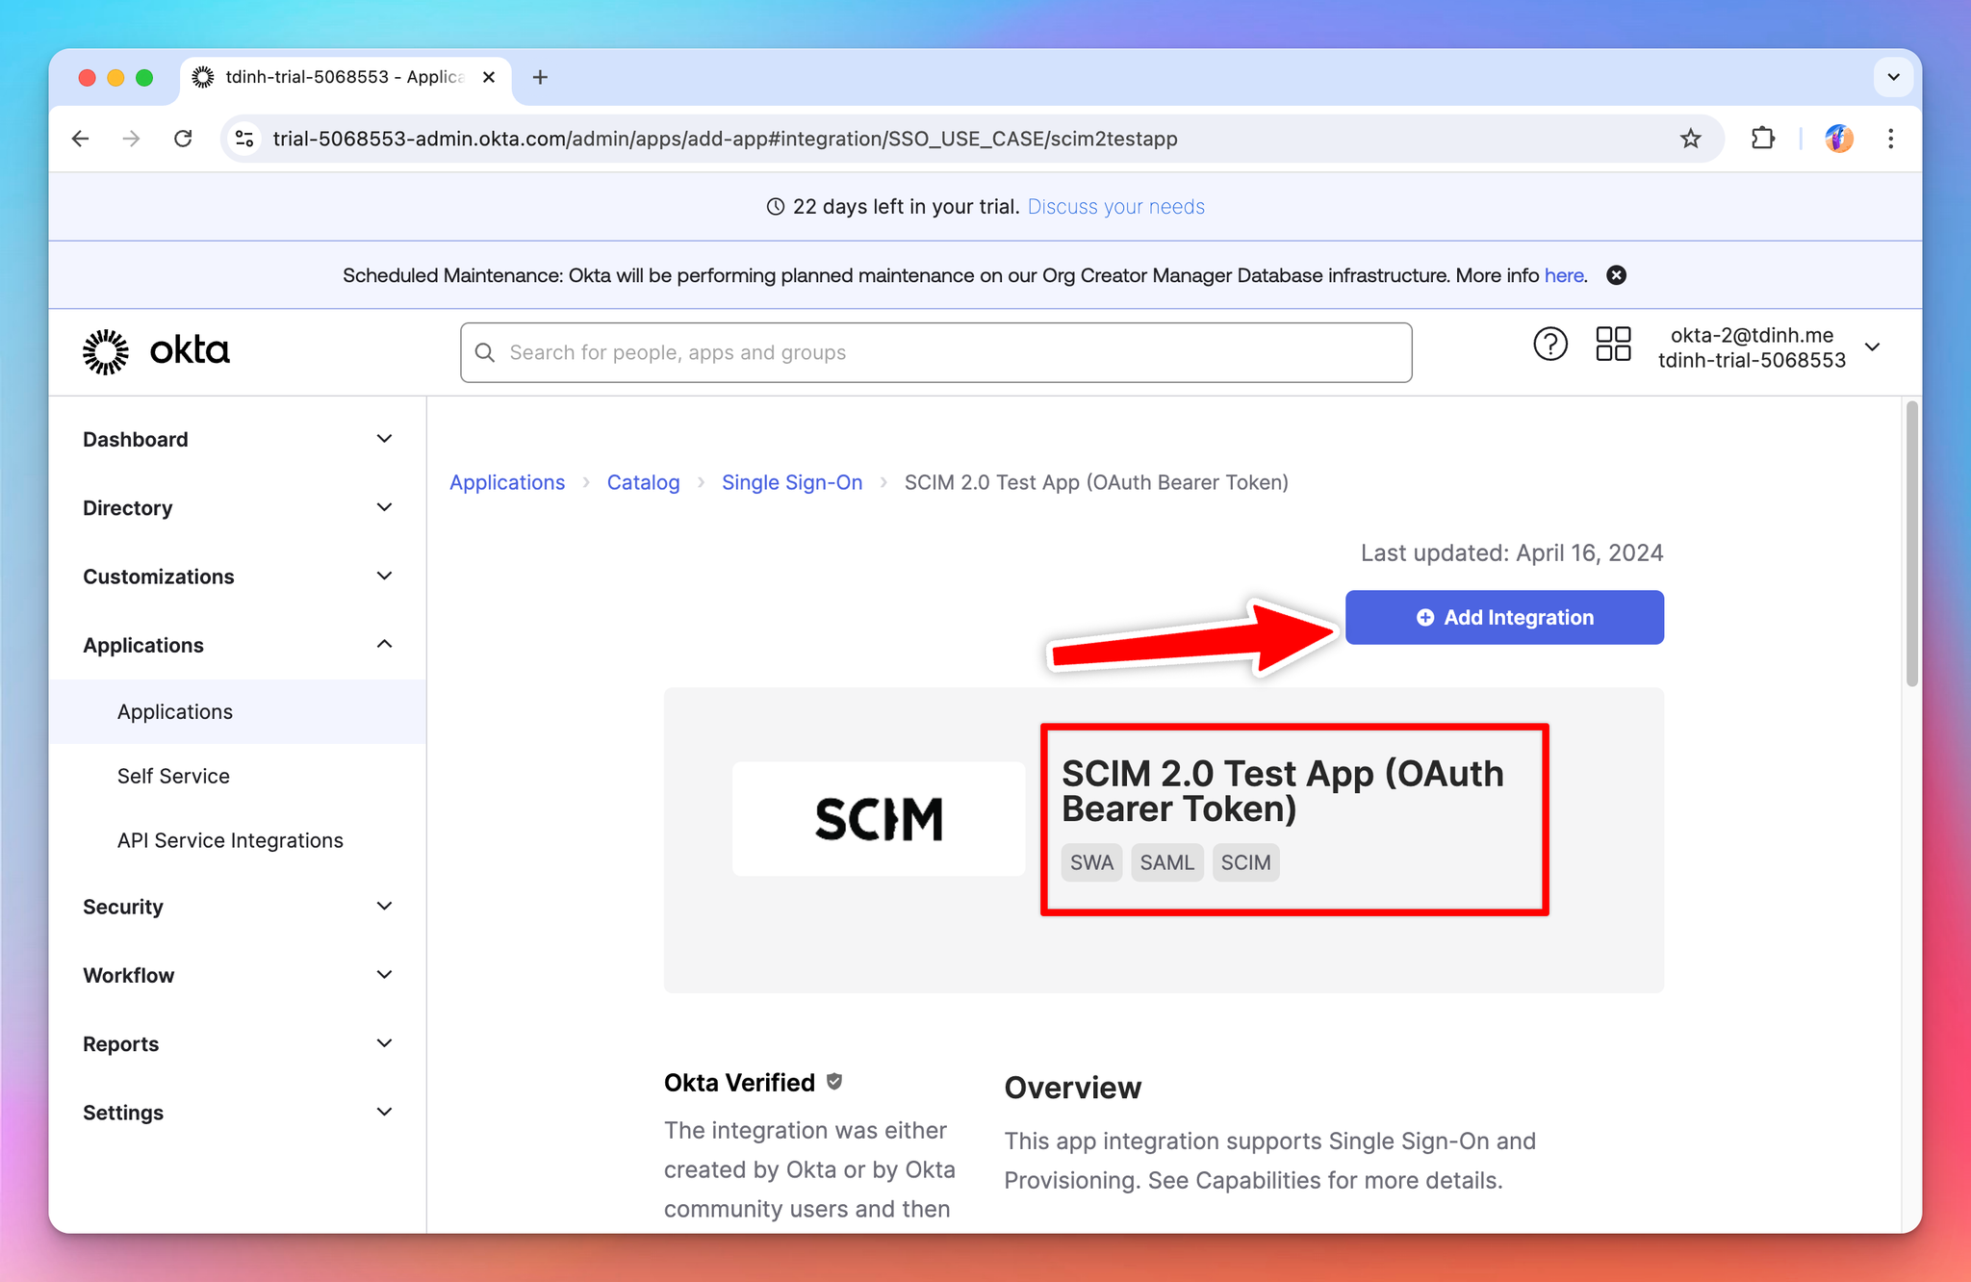Go to Single Sign-On breadcrumb link
This screenshot has width=1971, height=1282.
(x=792, y=482)
